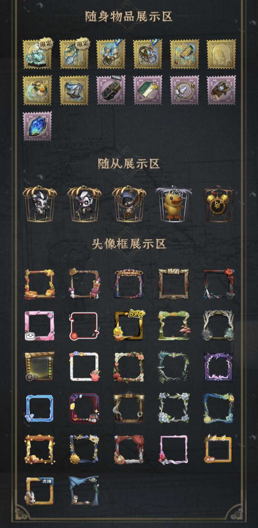Select the rabbit 大神 portrait frame
The height and width of the screenshot is (528, 258).
pos(39,490)
